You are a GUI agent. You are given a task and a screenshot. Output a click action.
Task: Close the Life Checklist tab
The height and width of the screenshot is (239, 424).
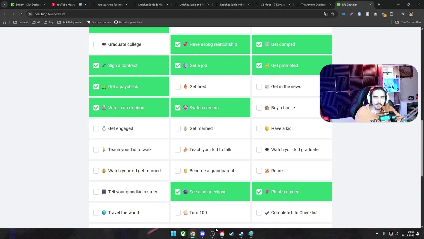click(x=371, y=5)
